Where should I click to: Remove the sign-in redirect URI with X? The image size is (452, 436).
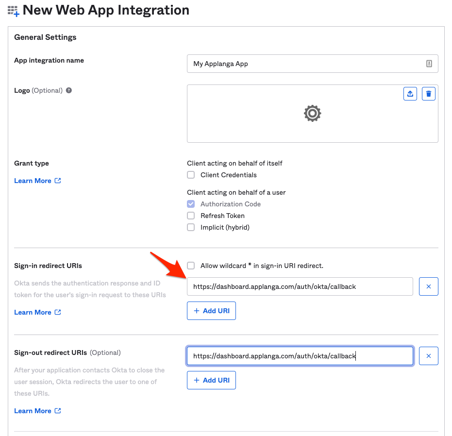click(x=428, y=286)
